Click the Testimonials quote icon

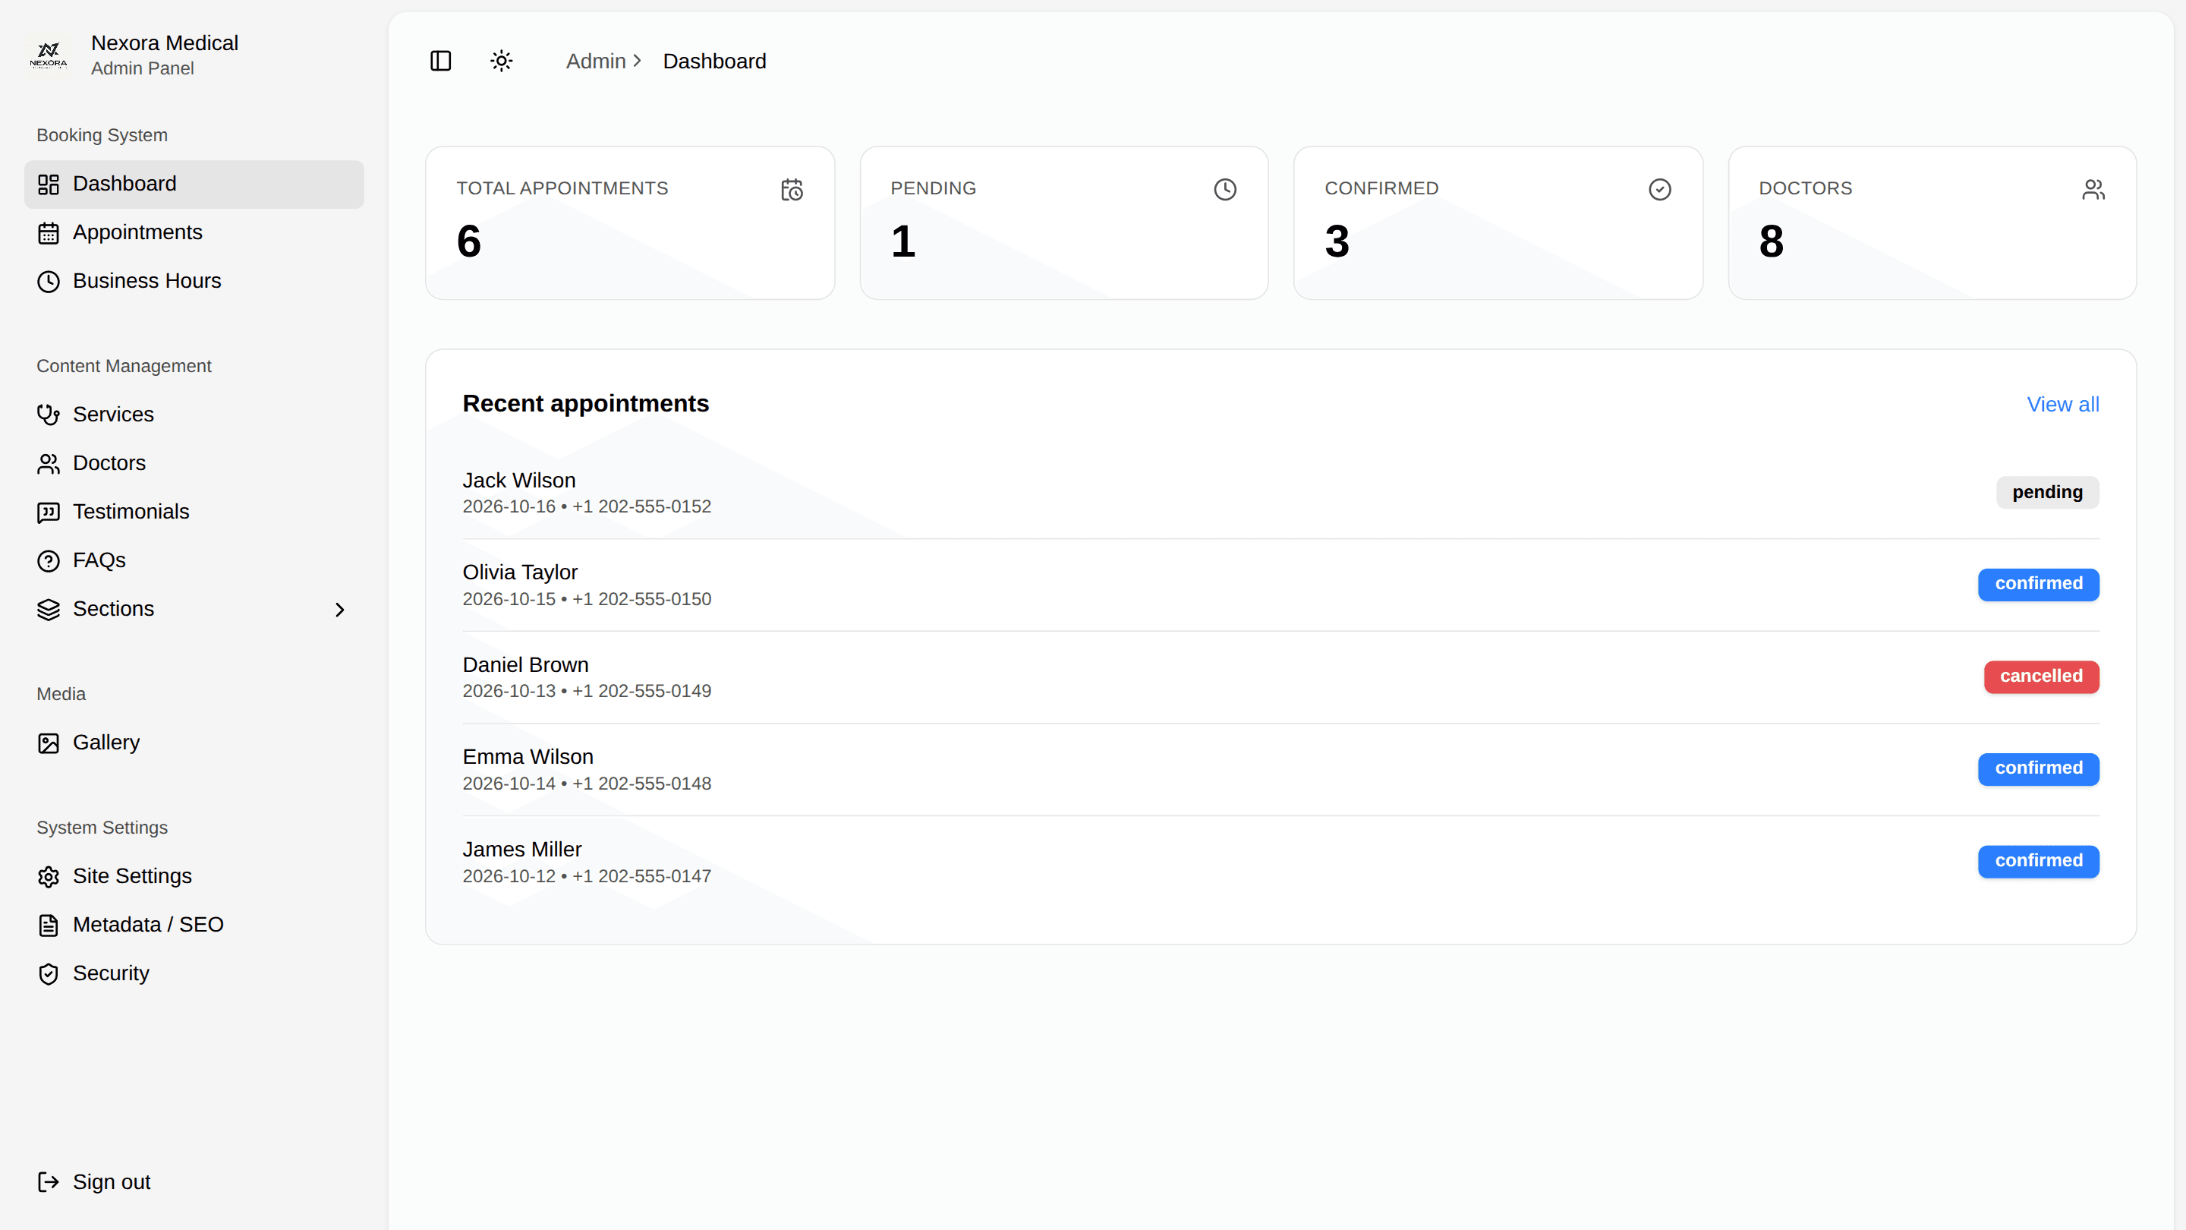(x=49, y=512)
